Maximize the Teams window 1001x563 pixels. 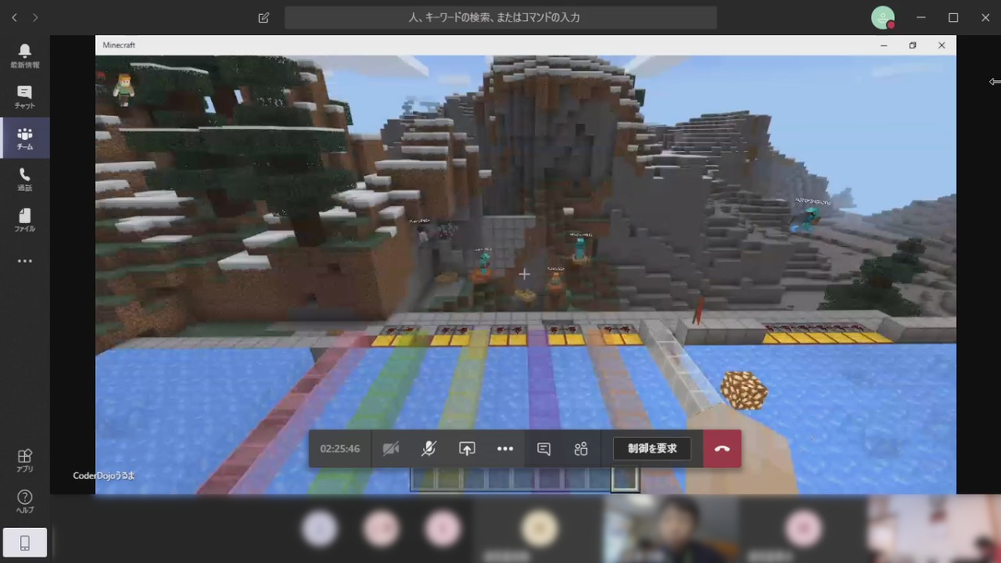tap(953, 17)
